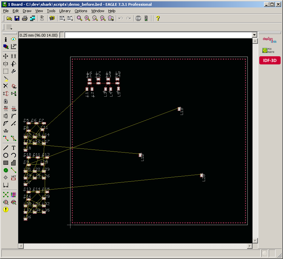The height and width of the screenshot is (259, 283).
Task: Select the Name tool
Action: (x=6, y=109)
